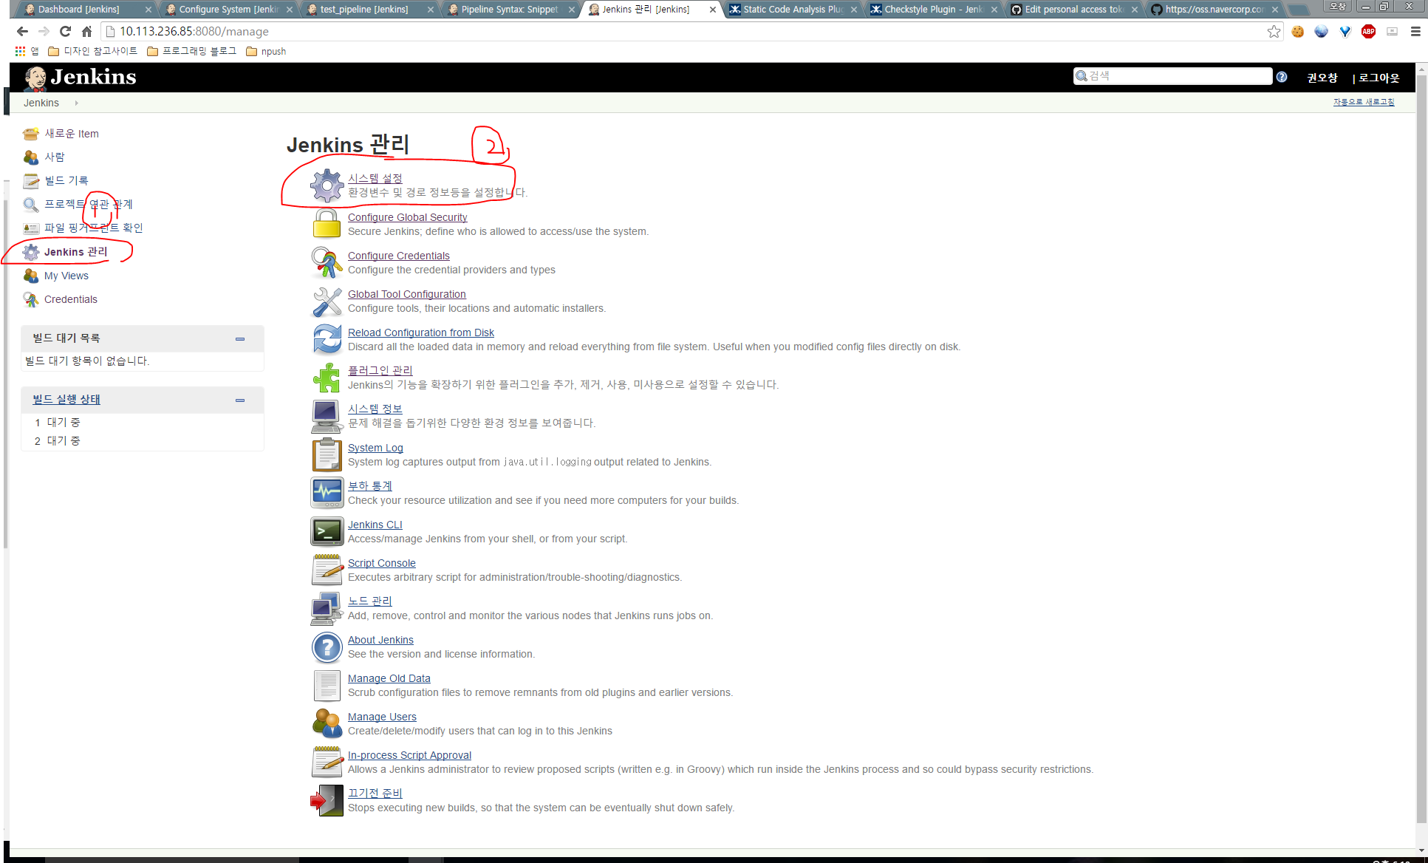Click the System Log clipboard icon
The width and height of the screenshot is (1428, 863).
coord(327,454)
